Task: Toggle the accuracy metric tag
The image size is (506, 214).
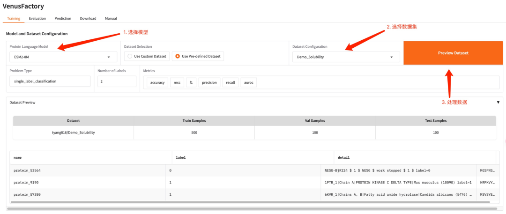Action: pyautogui.click(x=157, y=82)
